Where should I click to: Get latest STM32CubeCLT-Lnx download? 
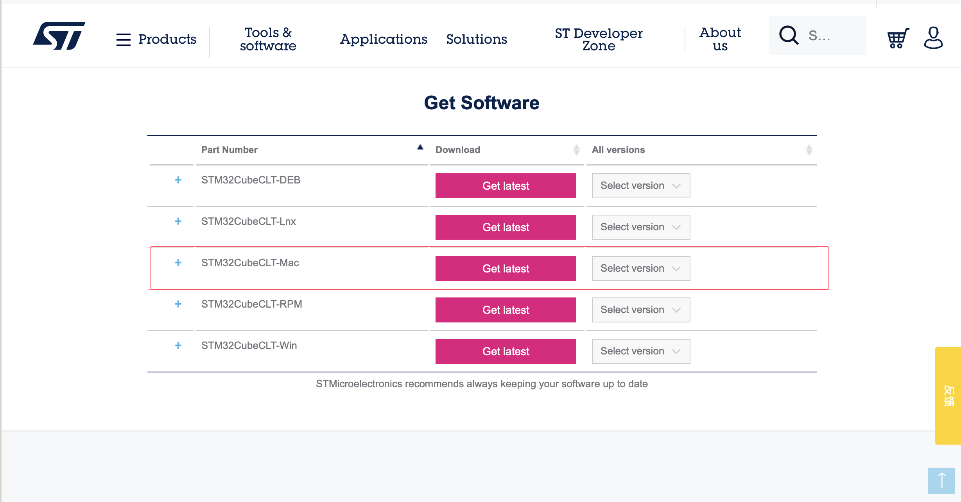[x=506, y=227]
